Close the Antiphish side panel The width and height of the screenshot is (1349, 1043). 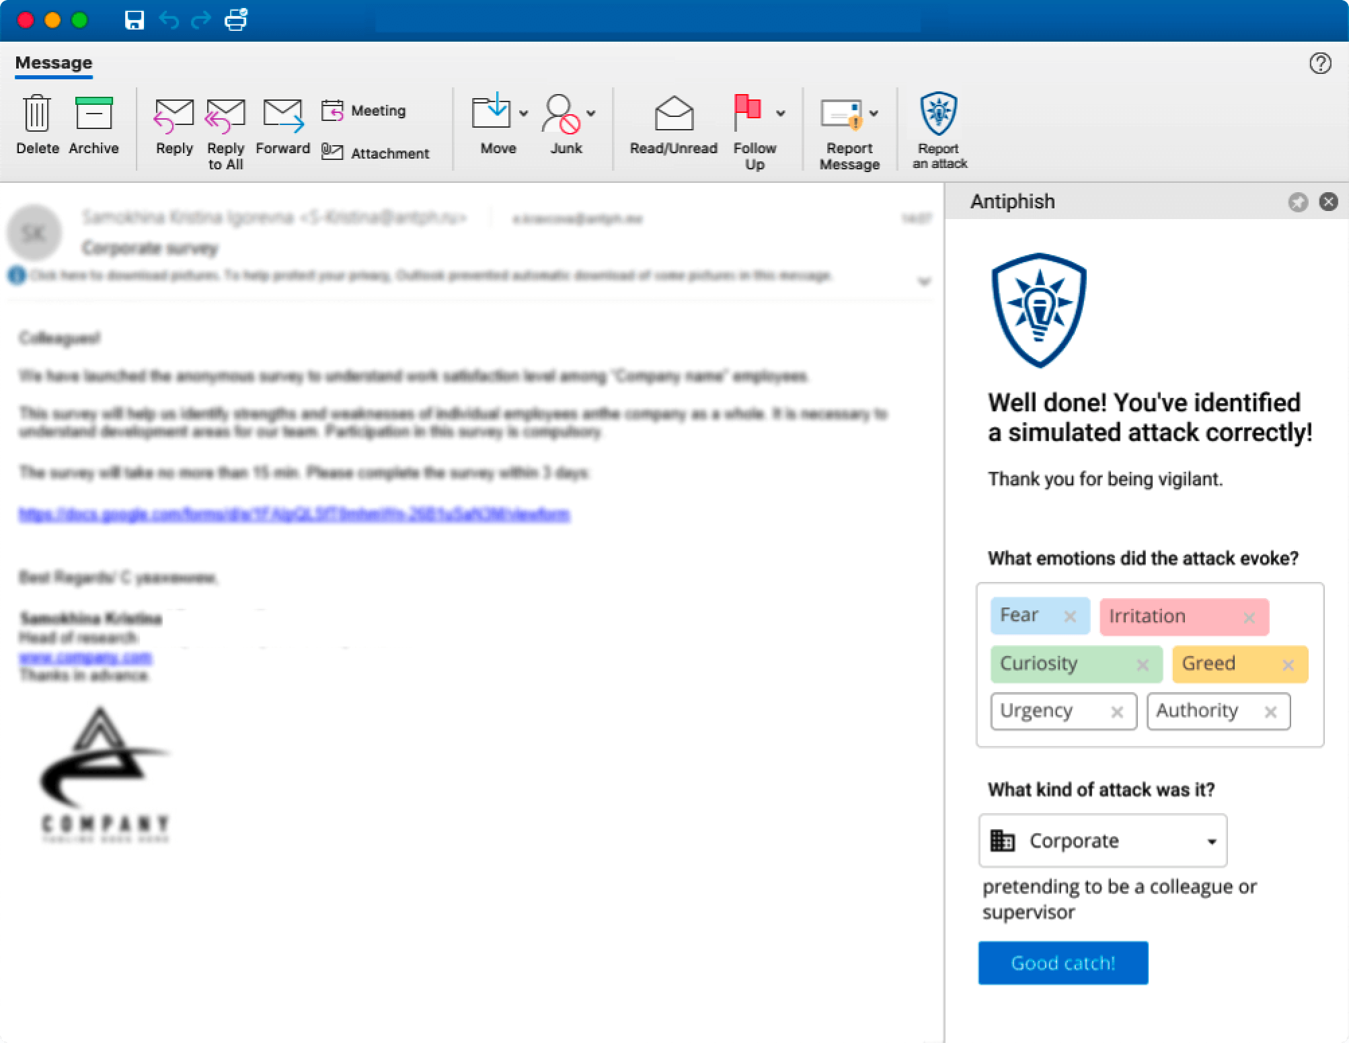click(1328, 202)
